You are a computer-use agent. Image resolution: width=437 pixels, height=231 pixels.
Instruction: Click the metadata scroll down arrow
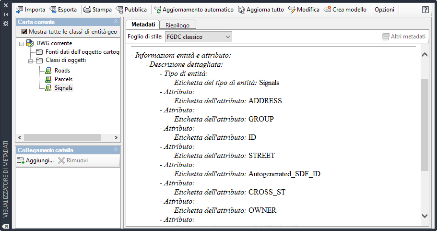425,216
